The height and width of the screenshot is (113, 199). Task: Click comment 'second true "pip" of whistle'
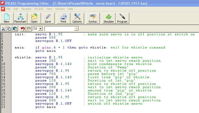120,90
